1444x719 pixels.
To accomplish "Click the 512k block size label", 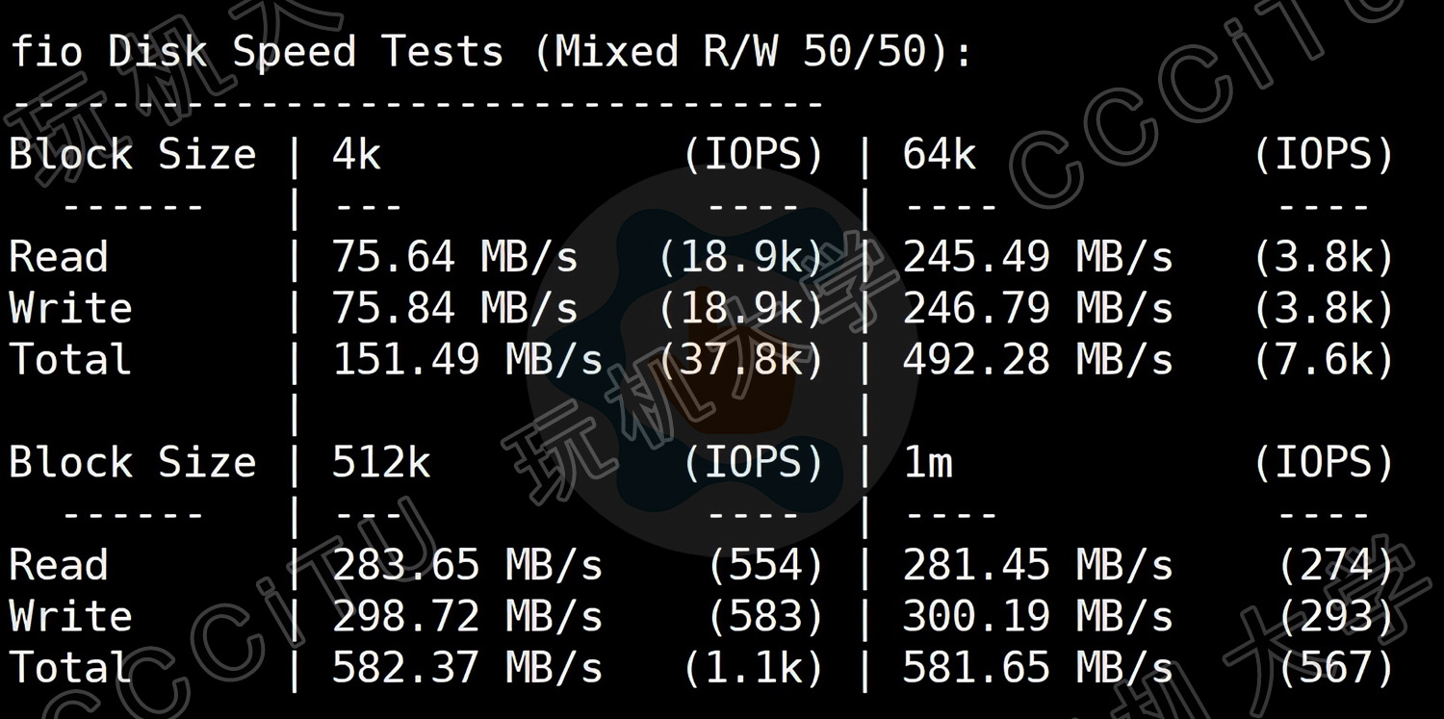I will (x=381, y=462).
